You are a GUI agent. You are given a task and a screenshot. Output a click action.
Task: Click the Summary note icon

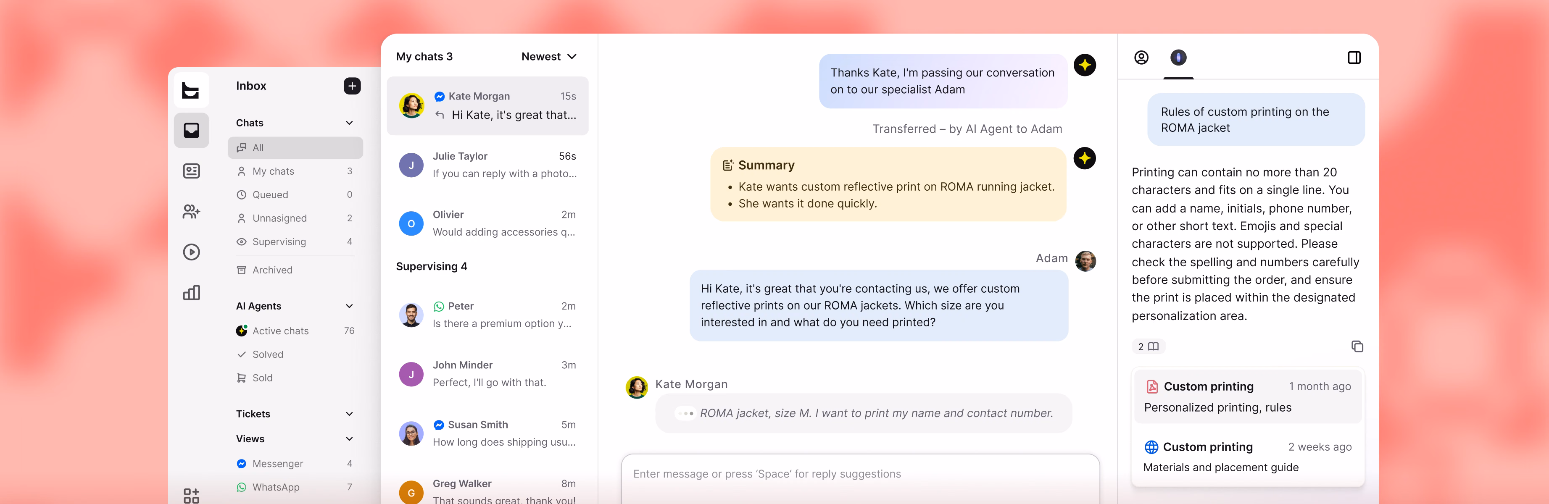[x=727, y=165]
